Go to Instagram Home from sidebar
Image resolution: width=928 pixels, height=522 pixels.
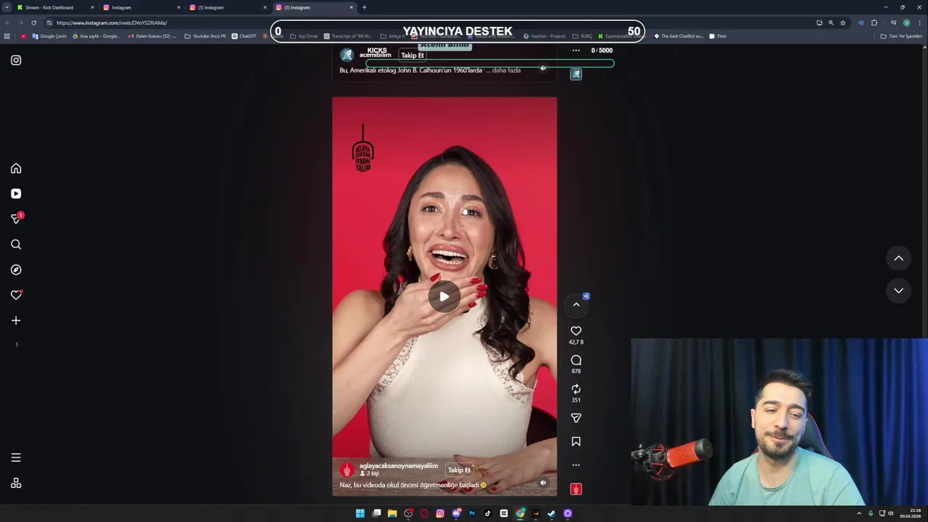point(16,168)
